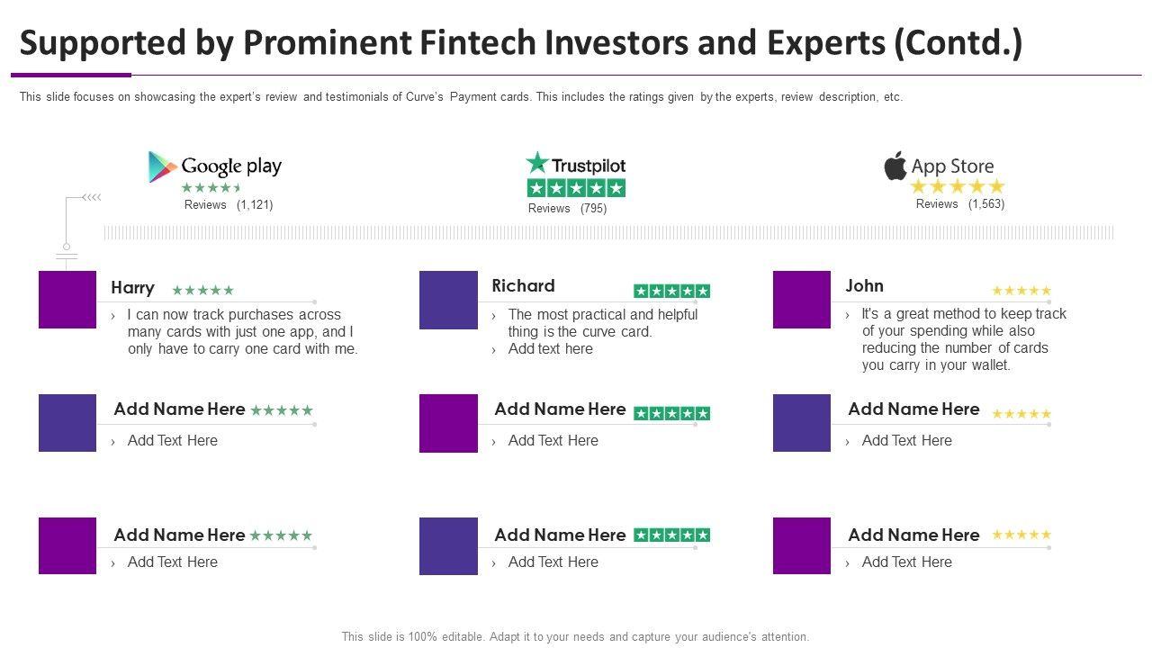Click John's yellow star rating

coord(1021,291)
